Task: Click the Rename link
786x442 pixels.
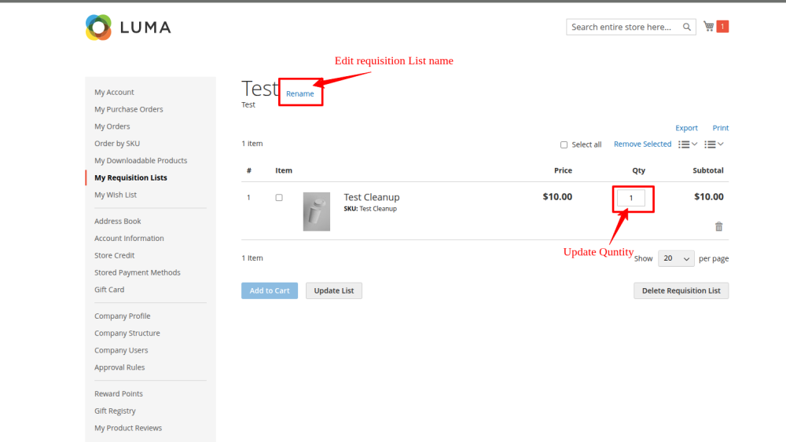Action: click(x=299, y=94)
